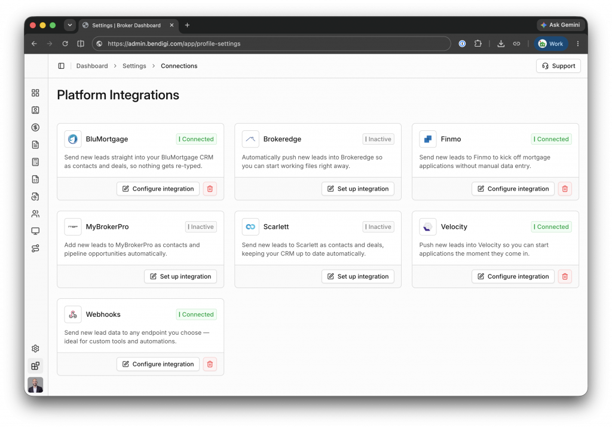
Task: Toggle the sidebar panel icon beside breadcrumbs
Action: click(x=62, y=66)
